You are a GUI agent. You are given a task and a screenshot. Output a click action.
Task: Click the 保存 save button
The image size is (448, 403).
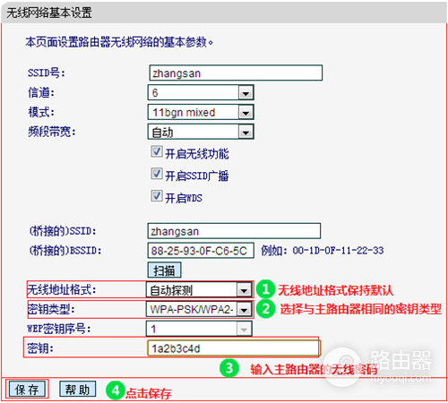tap(27, 390)
